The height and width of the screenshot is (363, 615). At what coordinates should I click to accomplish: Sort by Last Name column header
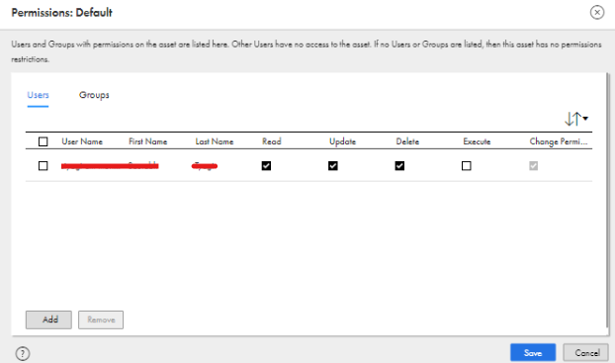[215, 141]
